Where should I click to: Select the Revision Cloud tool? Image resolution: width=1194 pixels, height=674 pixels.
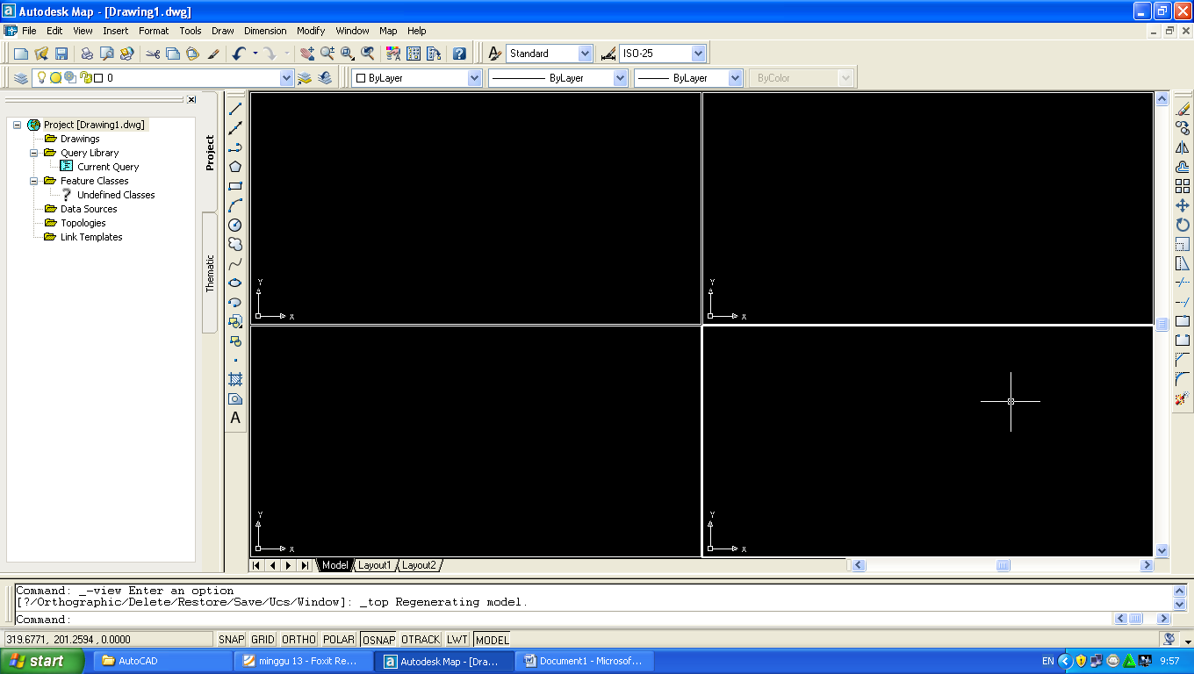235,244
